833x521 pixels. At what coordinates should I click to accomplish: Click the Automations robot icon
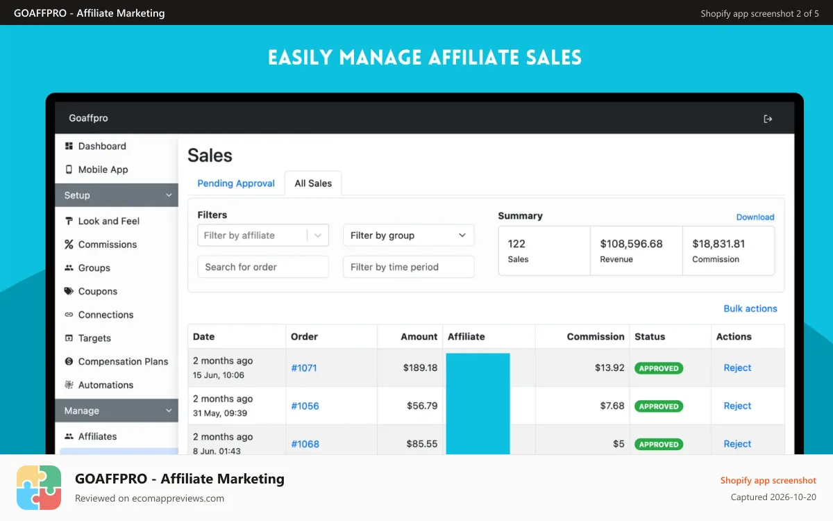pyautogui.click(x=69, y=385)
